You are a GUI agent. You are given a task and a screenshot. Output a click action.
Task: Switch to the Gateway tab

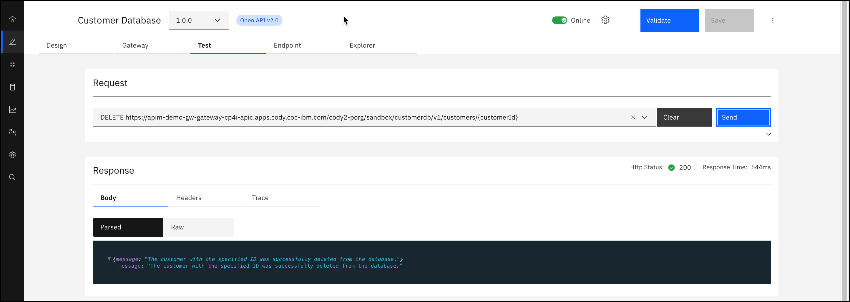point(135,46)
